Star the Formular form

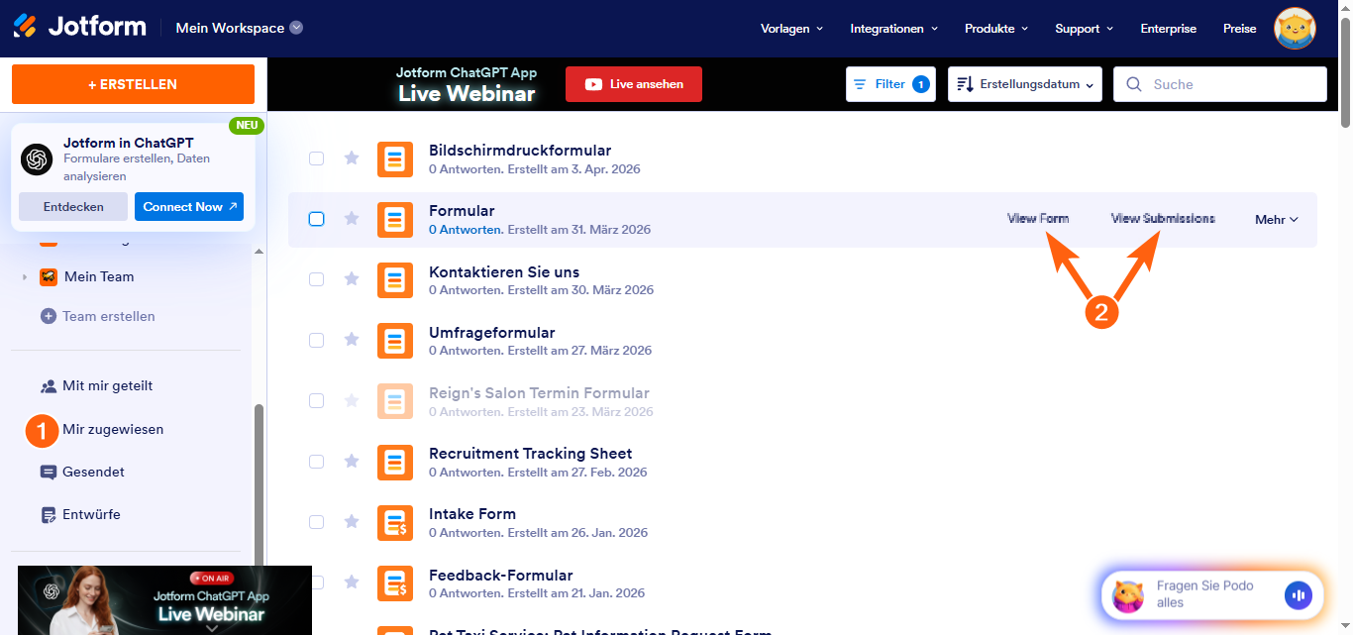tap(351, 219)
